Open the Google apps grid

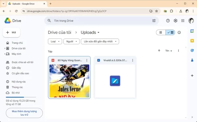pos(183,21)
